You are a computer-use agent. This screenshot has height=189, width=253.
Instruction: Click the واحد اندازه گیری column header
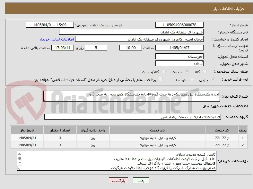pos(93,130)
